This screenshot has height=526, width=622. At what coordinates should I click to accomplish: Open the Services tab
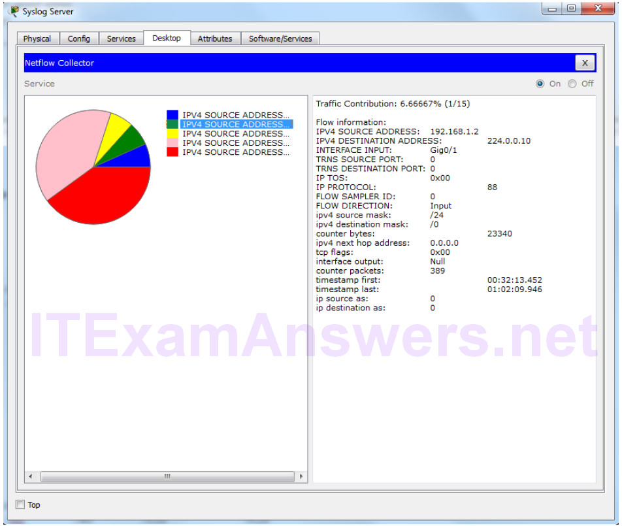tap(121, 39)
